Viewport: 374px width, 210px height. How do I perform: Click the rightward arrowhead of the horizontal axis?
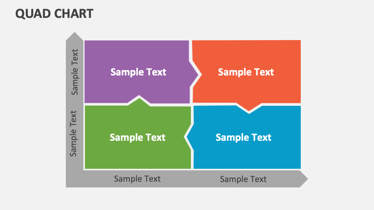click(304, 179)
